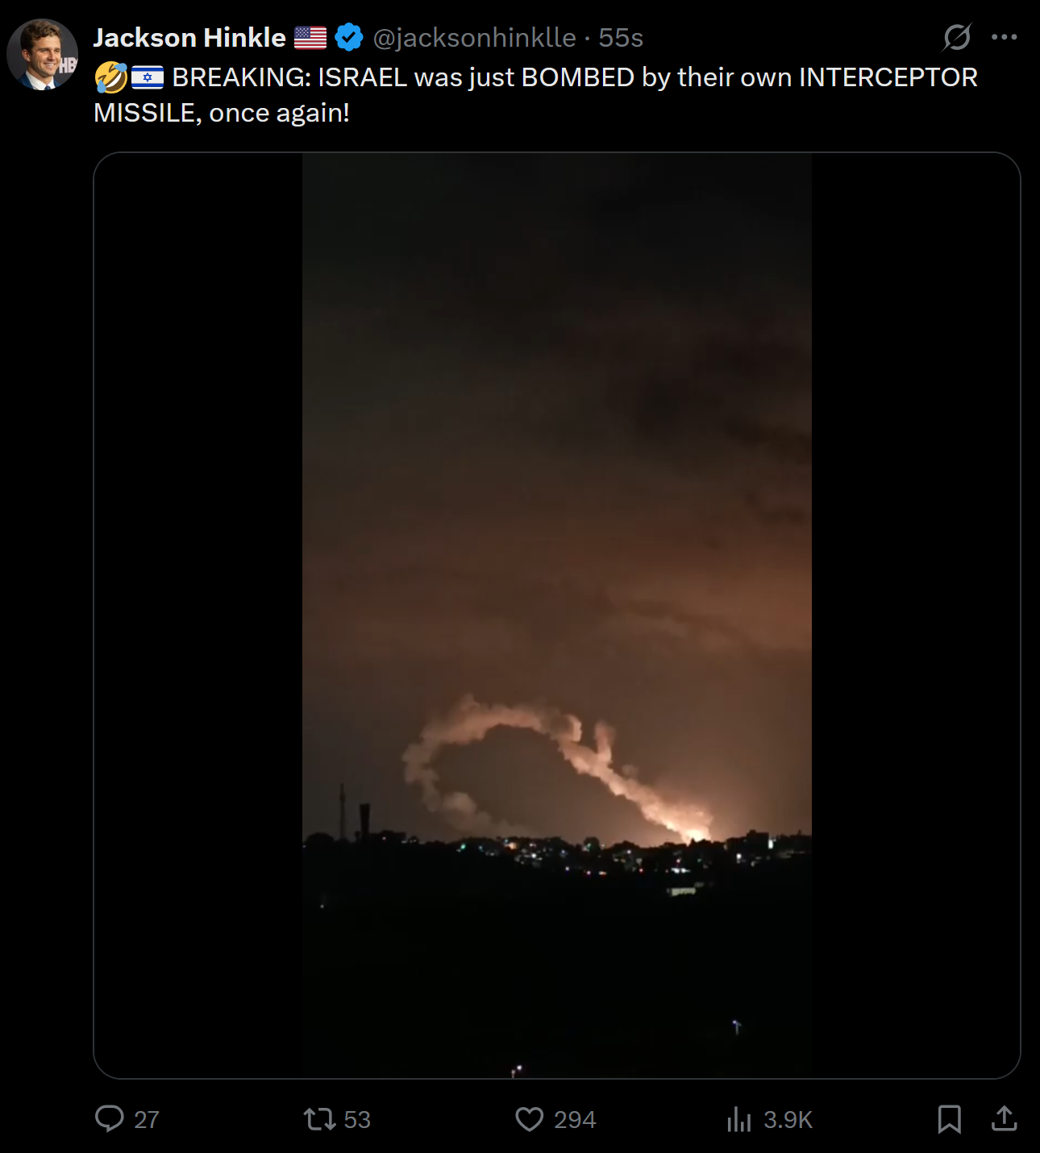This screenshot has height=1153, width=1040.
Task: Like the post with heart icon
Action: click(530, 1119)
